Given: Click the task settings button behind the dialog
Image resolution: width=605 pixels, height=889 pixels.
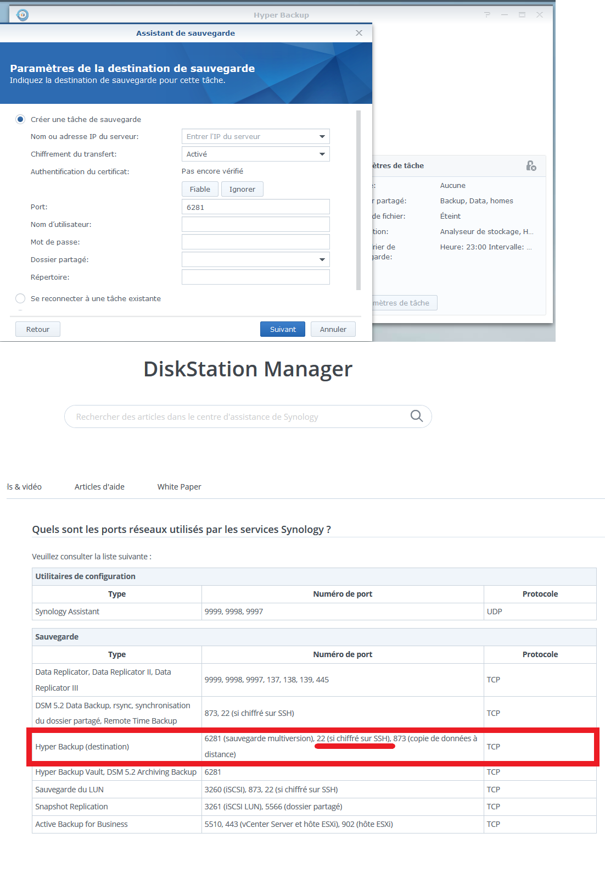Looking at the screenshot, I should point(404,303).
